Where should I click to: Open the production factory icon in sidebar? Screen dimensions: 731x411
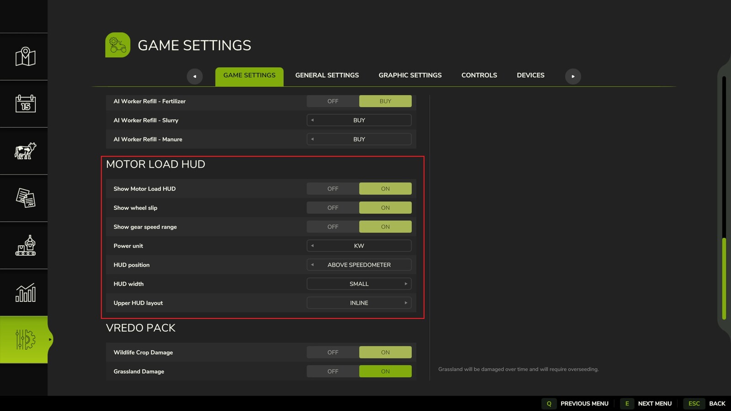(x=25, y=246)
